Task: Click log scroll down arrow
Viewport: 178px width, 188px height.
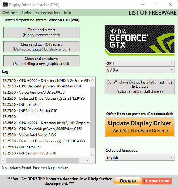Action: (x=93, y=155)
